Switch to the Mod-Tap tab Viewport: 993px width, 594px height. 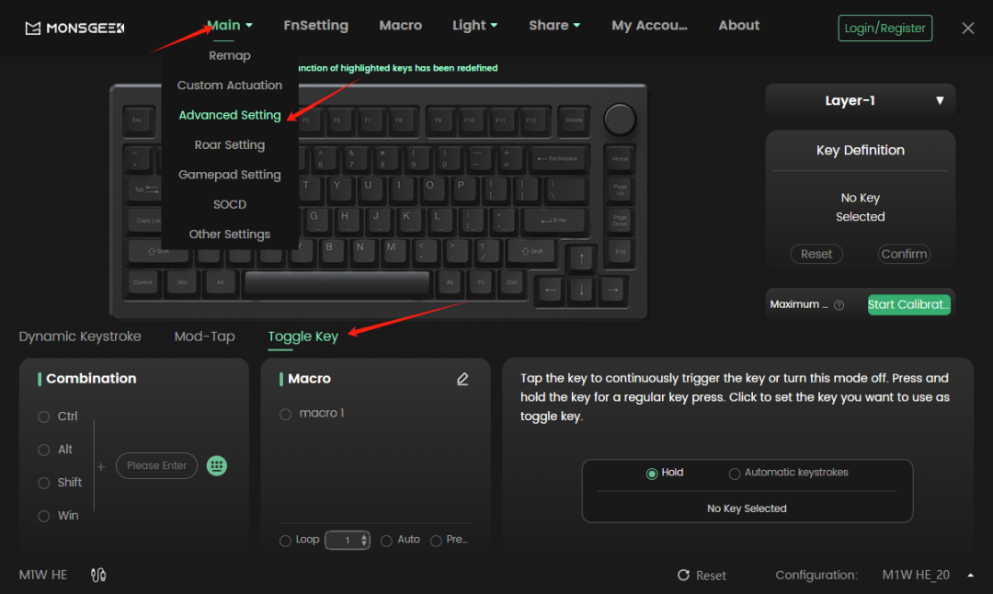coord(204,337)
